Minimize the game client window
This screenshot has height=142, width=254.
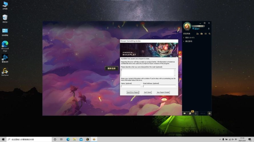click(200, 23)
